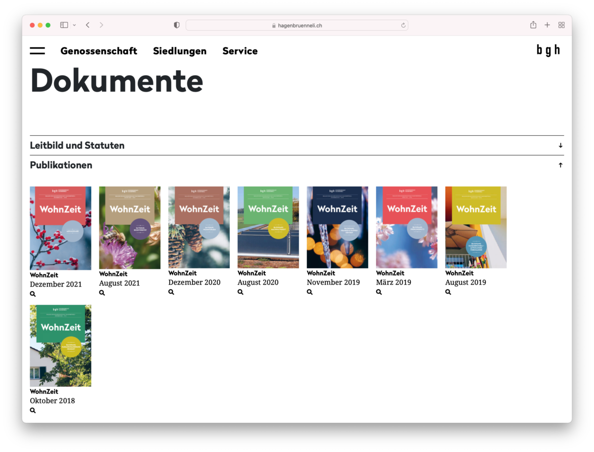Click magnifier icon under Dezember 2021 issue
The image size is (594, 452).
point(33,294)
